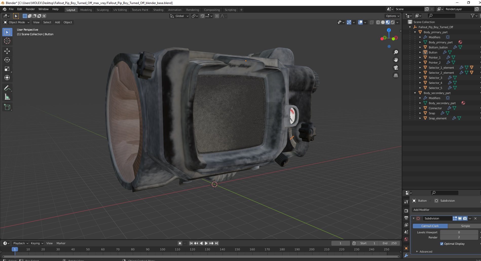The image size is (481, 261).
Task: Activate the Rotate tool
Action: point(7,60)
